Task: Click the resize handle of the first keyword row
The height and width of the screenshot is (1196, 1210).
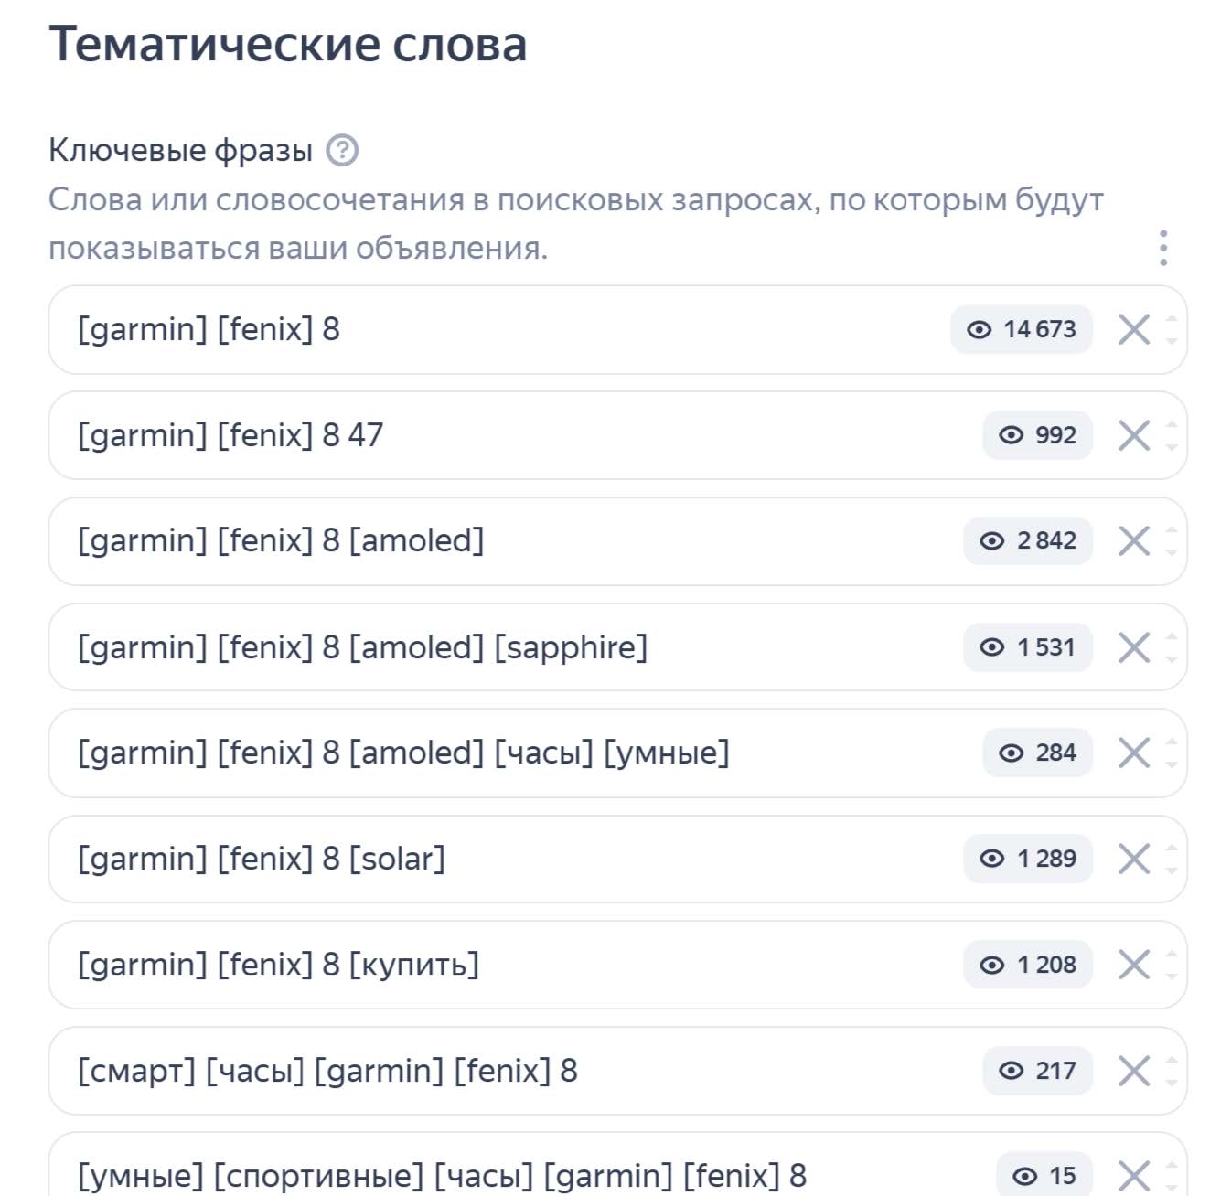Action: click(x=1172, y=329)
